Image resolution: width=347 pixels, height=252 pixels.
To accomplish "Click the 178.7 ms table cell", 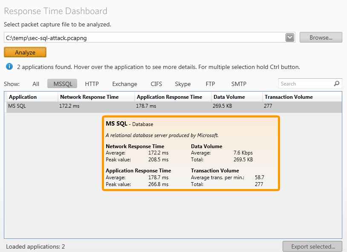I will (x=146, y=106).
